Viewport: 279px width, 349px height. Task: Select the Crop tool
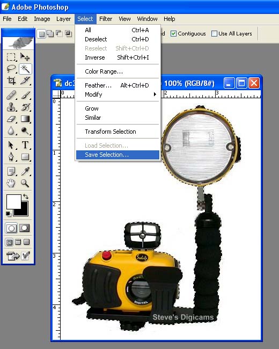tap(11, 81)
